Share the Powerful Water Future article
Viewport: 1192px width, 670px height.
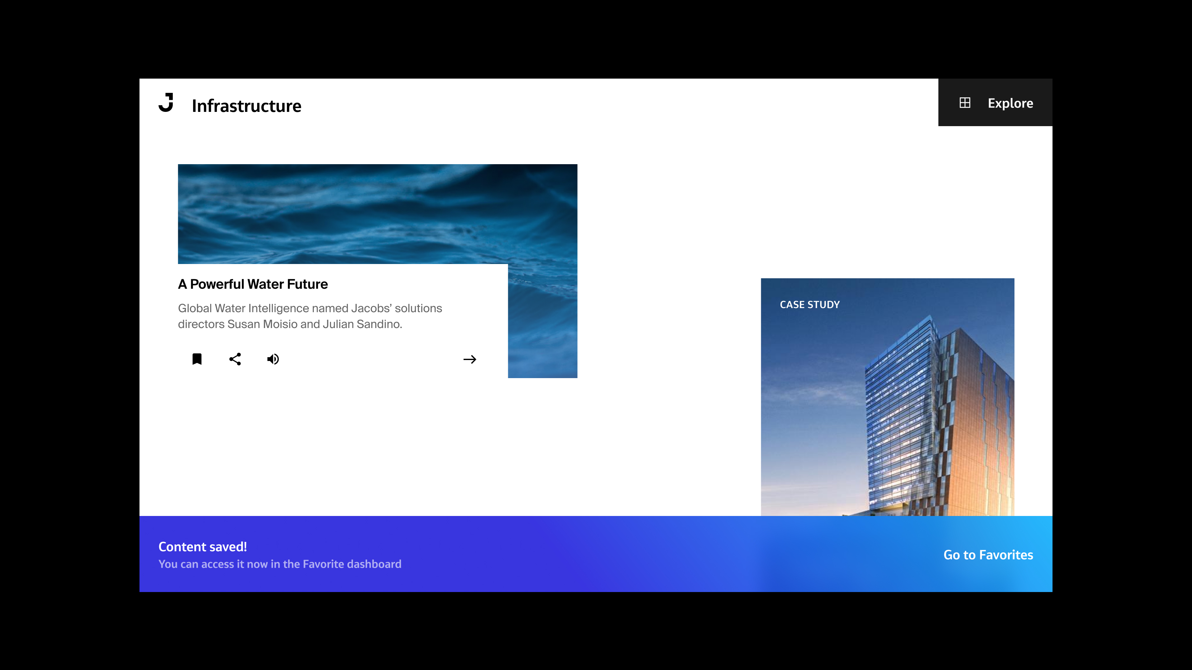point(235,359)
